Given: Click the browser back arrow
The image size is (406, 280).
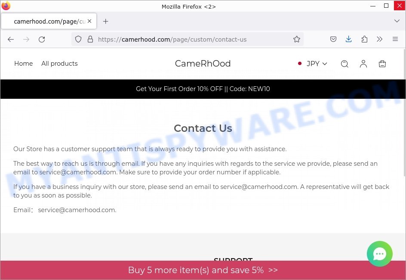Looking at the screenshot, I should [x=11, y=40].
